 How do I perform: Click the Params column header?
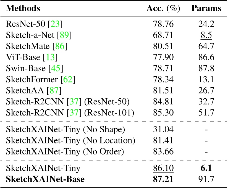[206, 8]
